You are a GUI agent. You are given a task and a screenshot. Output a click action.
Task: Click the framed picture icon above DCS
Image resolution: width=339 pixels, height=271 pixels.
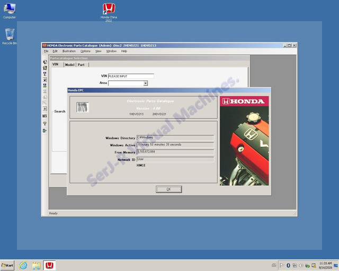click(x=44, y=109)
